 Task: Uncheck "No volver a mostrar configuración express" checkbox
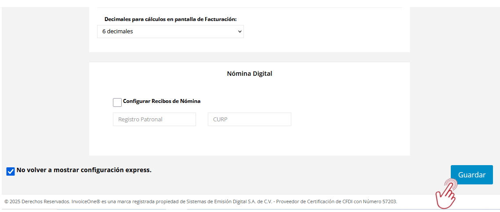[x=11, y=171]
